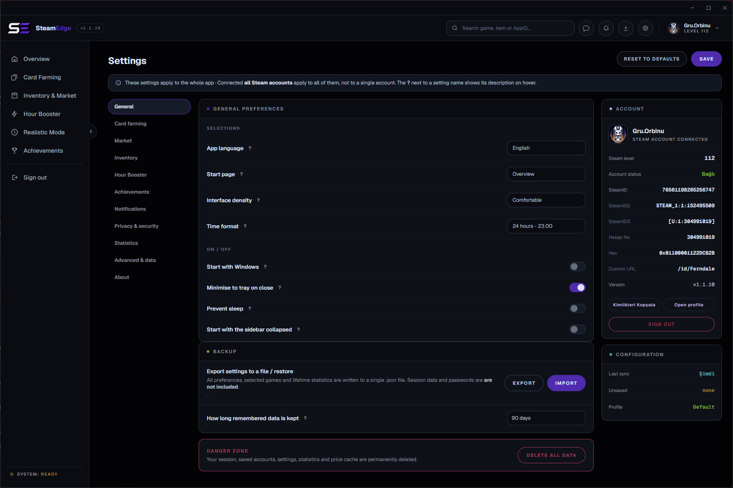
Task: Open the App language dropdown
Action: (546, 148)
